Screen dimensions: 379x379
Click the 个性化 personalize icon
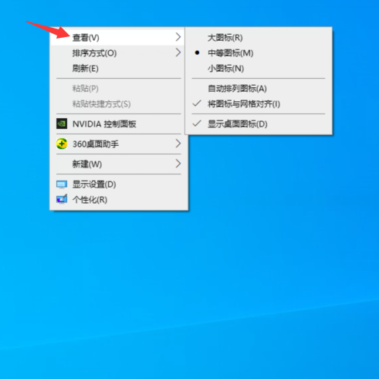(x=62, y=199)
